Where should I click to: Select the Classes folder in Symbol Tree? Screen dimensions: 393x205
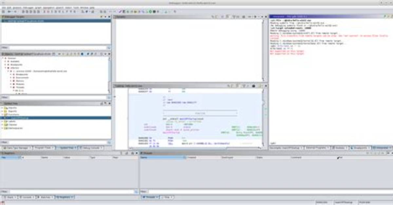pos(12,125)
